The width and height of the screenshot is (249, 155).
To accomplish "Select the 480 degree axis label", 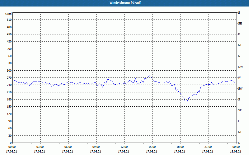I will [x=9, y=27].
